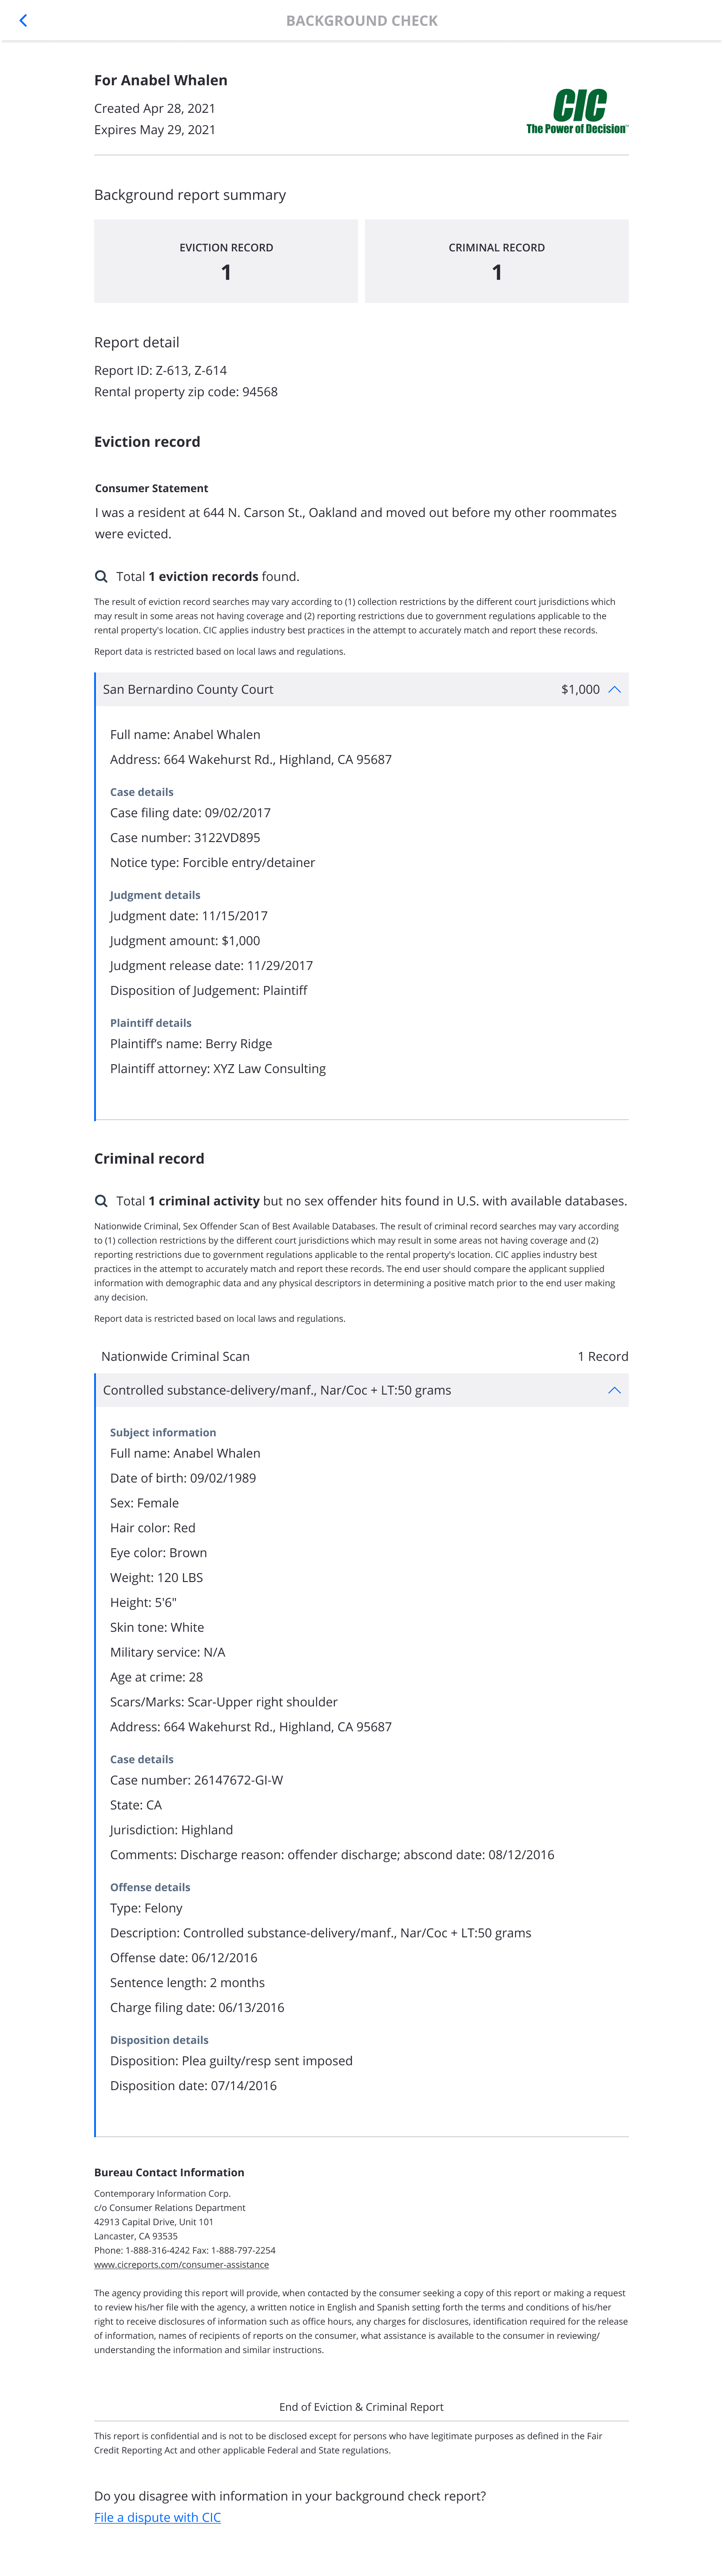The width and height of the screenshot is (723, 2576).
Task: Select the Eviction Record summary card
Action: point(226,261)
